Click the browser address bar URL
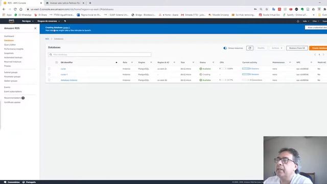Screen dimensions: 327x184 coord(72,9)
